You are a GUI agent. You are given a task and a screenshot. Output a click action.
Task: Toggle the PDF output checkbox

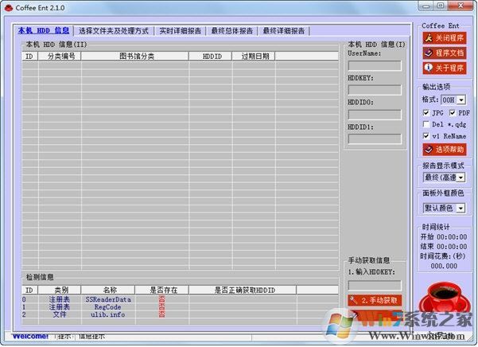tap(453, 113)
